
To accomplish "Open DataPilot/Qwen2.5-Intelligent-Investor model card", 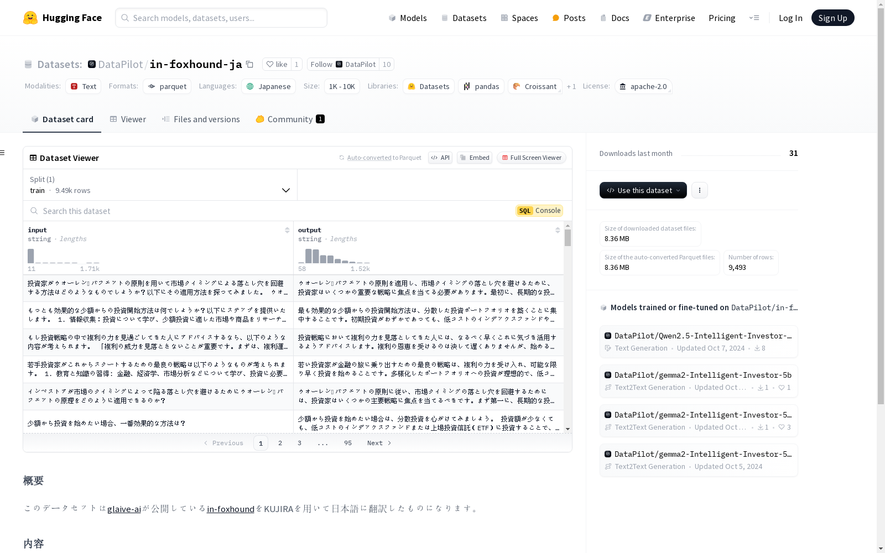I will 699,342.
